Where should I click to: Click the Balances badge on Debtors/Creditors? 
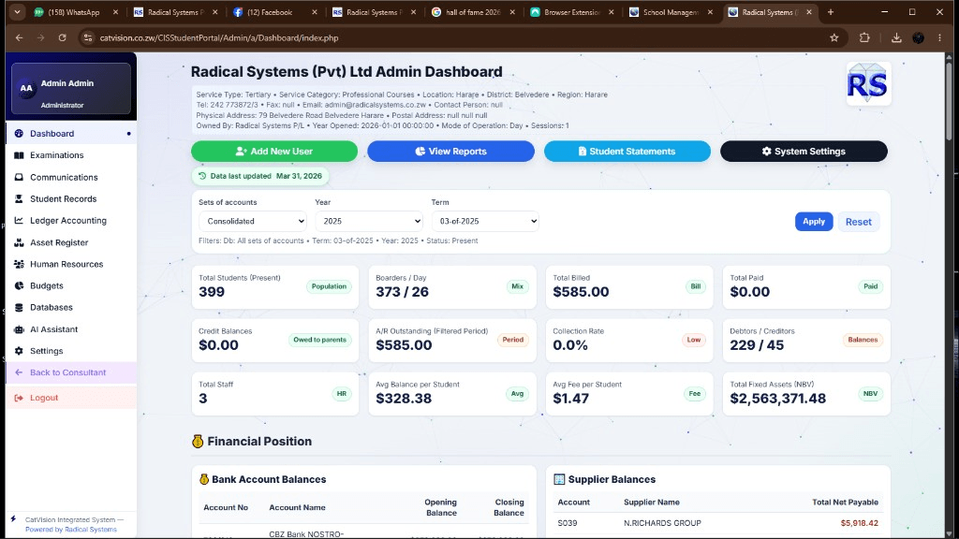(x=863, y=340)
